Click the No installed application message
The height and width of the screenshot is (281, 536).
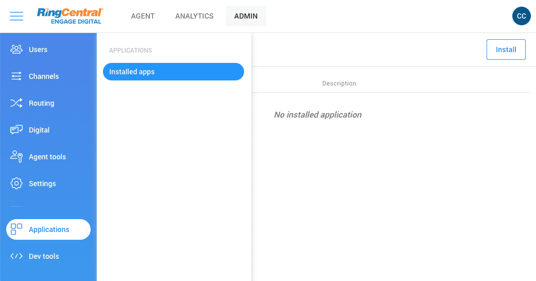click(x=318, y=114)
